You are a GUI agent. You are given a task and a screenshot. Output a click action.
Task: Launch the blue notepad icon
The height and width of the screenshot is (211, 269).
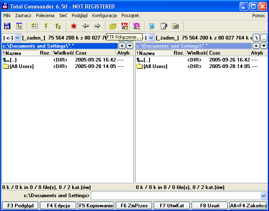coord(152,26)
